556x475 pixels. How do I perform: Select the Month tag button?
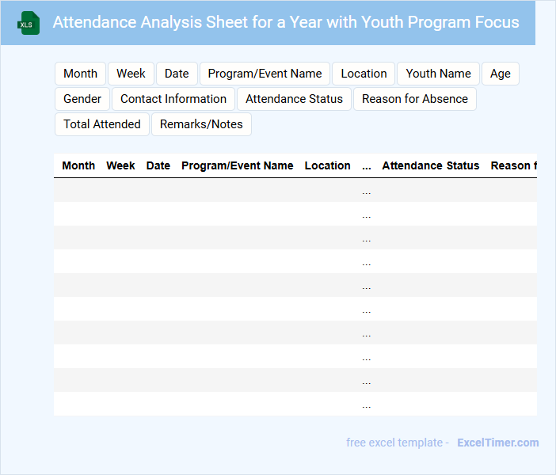pos(80,74)
